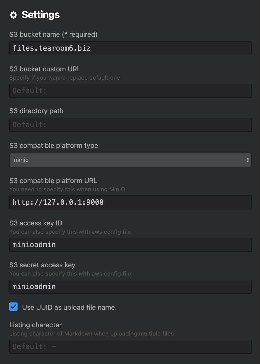
Task: Click the S3 bucket name input field
Action: 131,48
